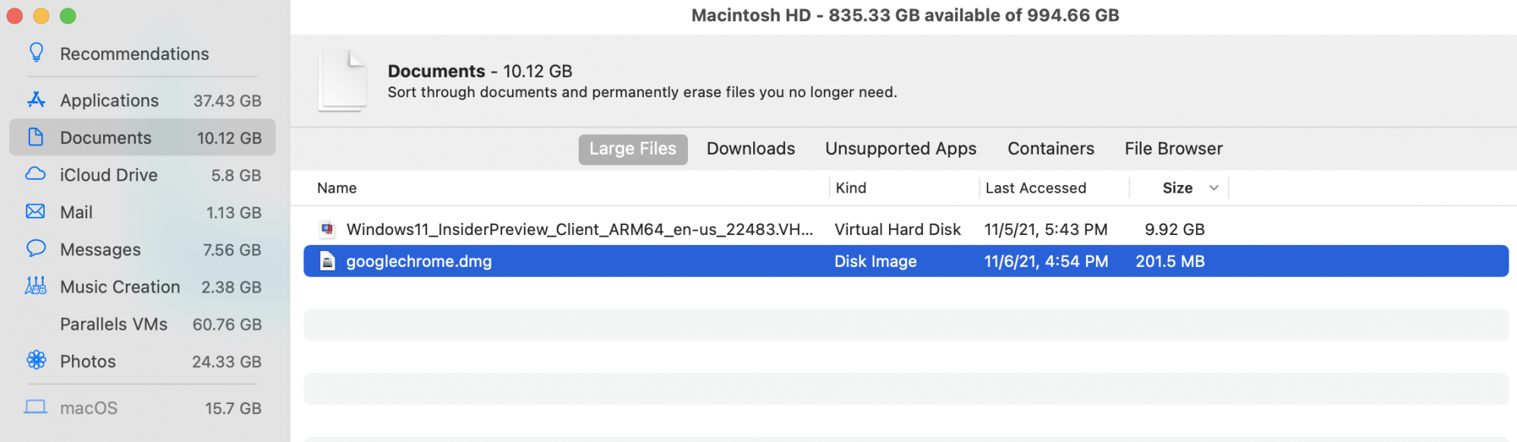Open the File Browser tab
This screenshot has width=1517, height=442.
(x=1173, y=149)
